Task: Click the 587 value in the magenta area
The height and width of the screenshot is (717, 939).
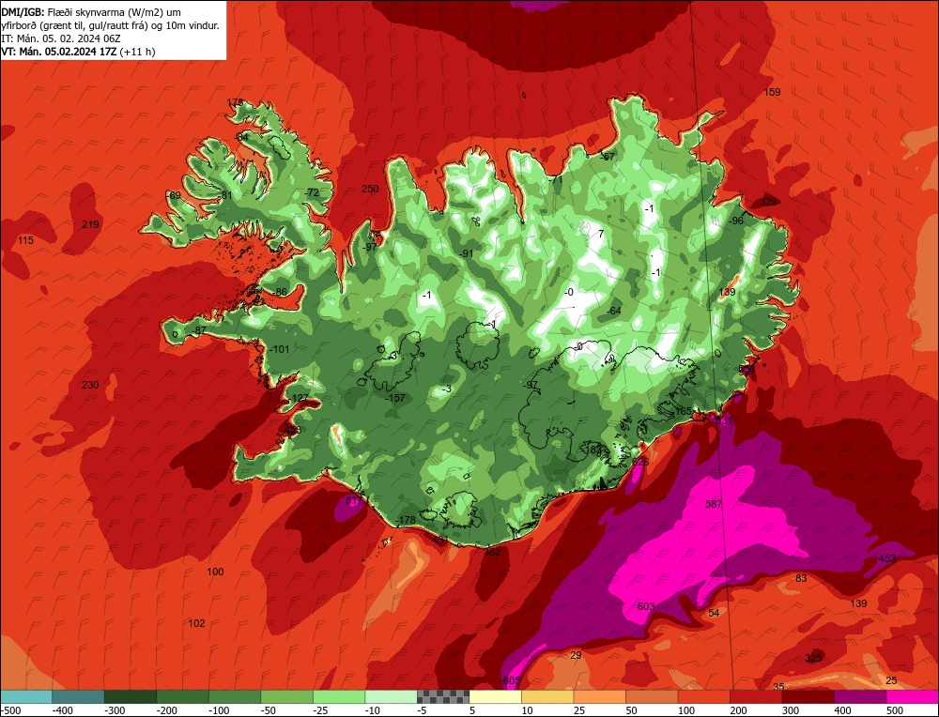Action: (714, 504)
